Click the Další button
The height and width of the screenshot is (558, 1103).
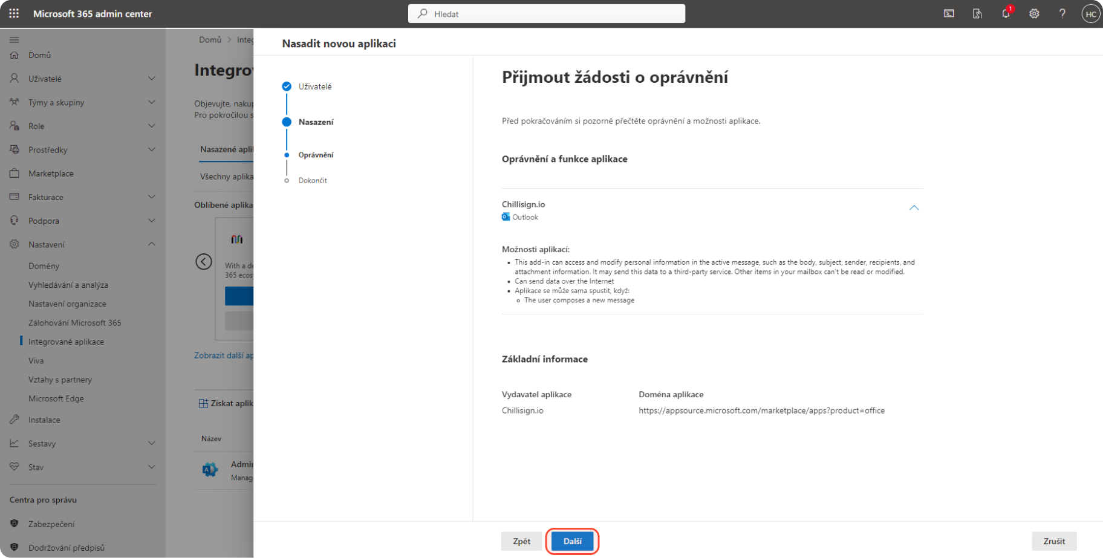573,541
